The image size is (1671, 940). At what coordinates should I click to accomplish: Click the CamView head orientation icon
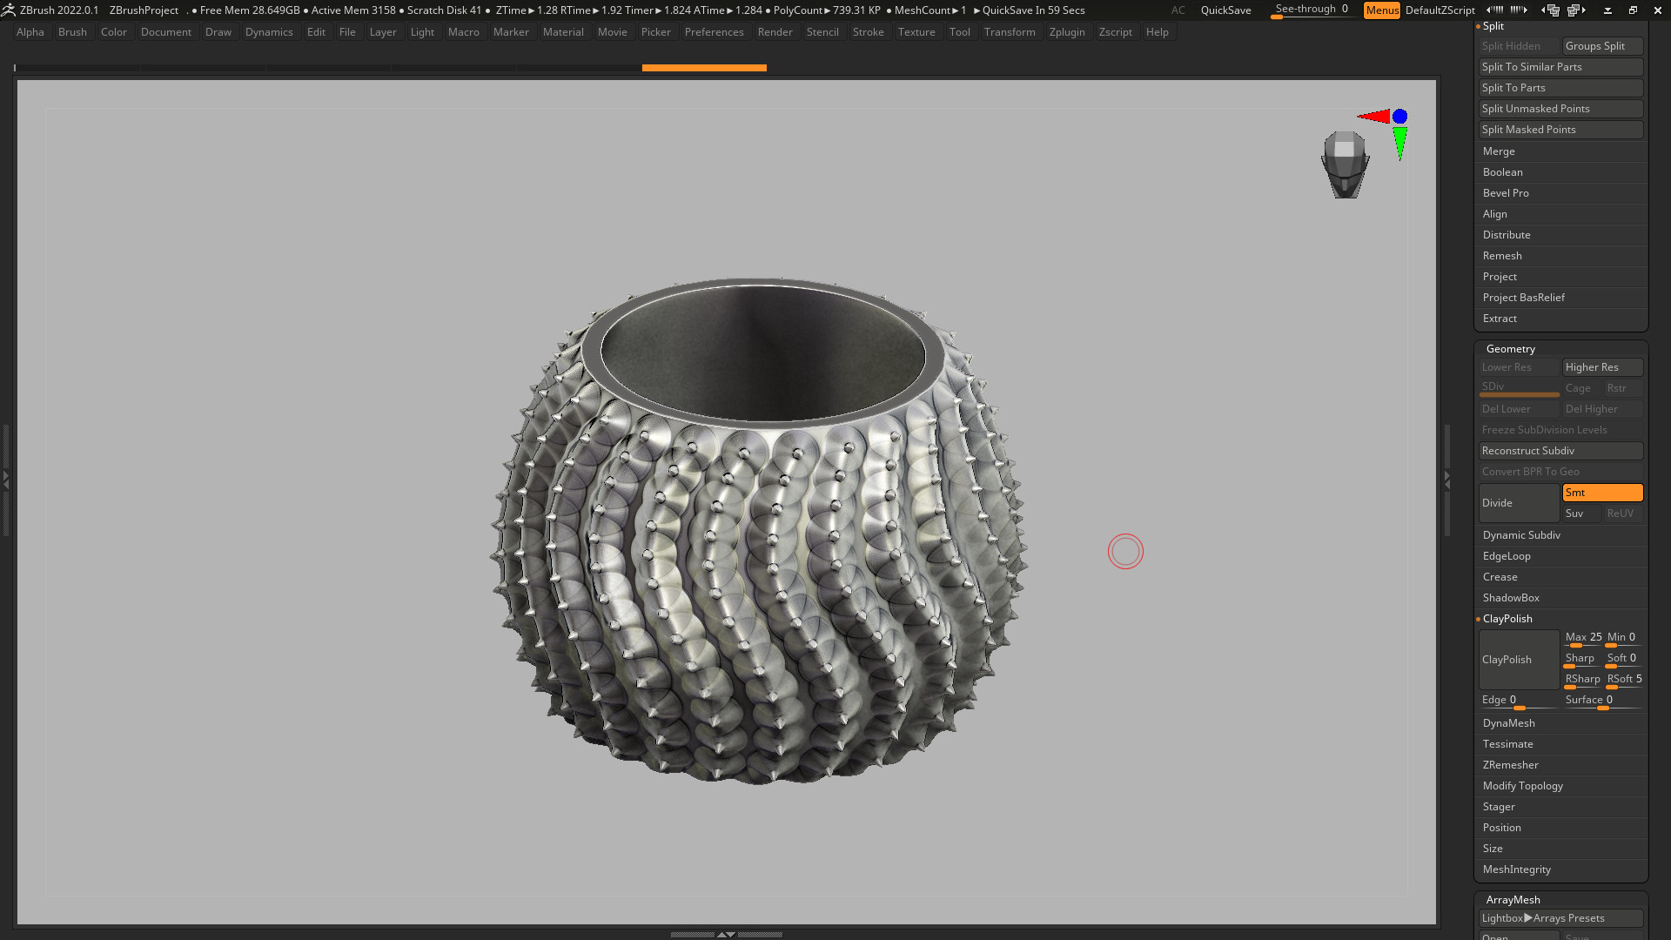click(x=1345, y=164)
